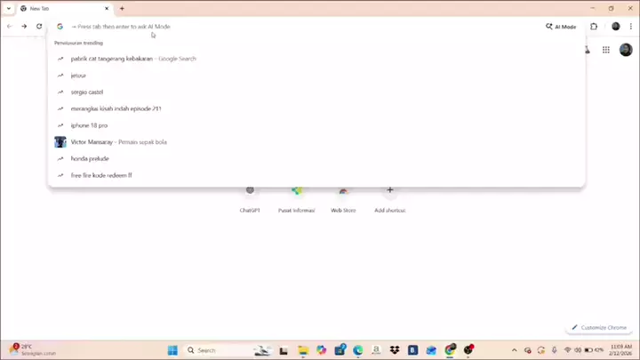Show hidden system tray icons chevron

point(516,350)
